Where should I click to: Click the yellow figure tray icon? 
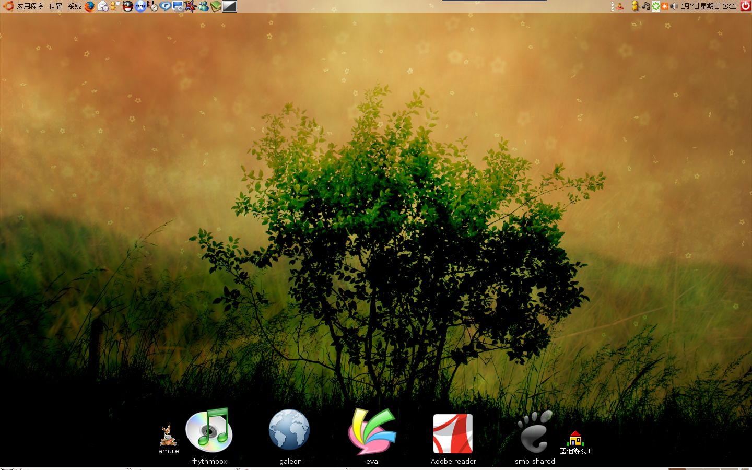(x=636, y=6)
